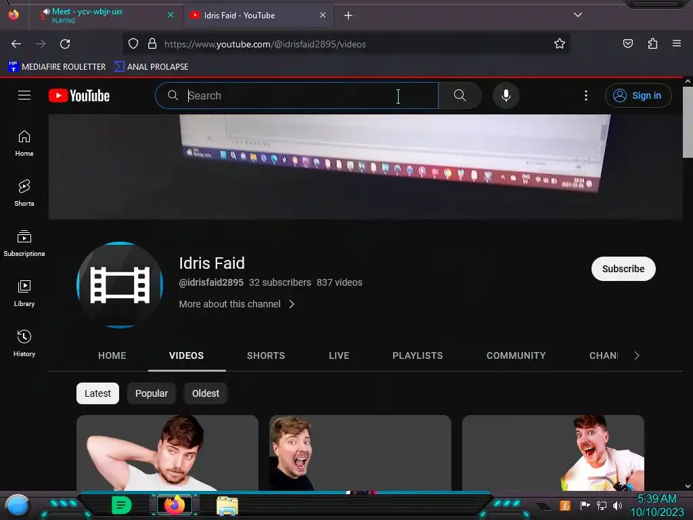Start voice search with microphone icon
693x520 pixels.
click(x=506, y=95)
